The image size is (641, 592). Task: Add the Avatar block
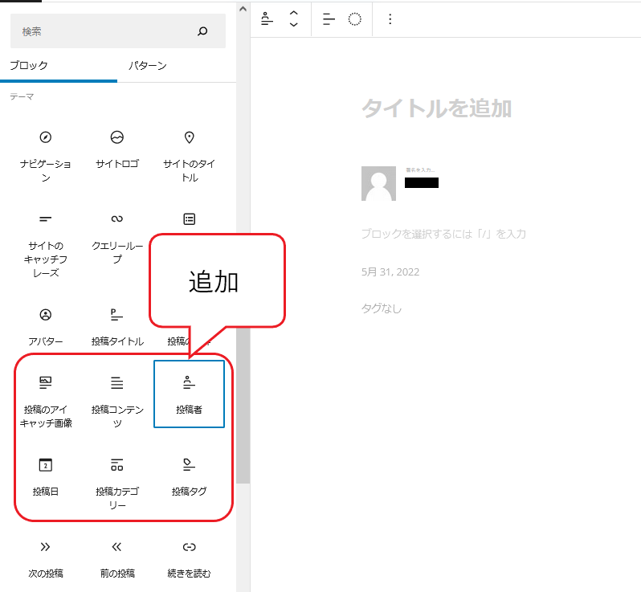tap(46, 325)
